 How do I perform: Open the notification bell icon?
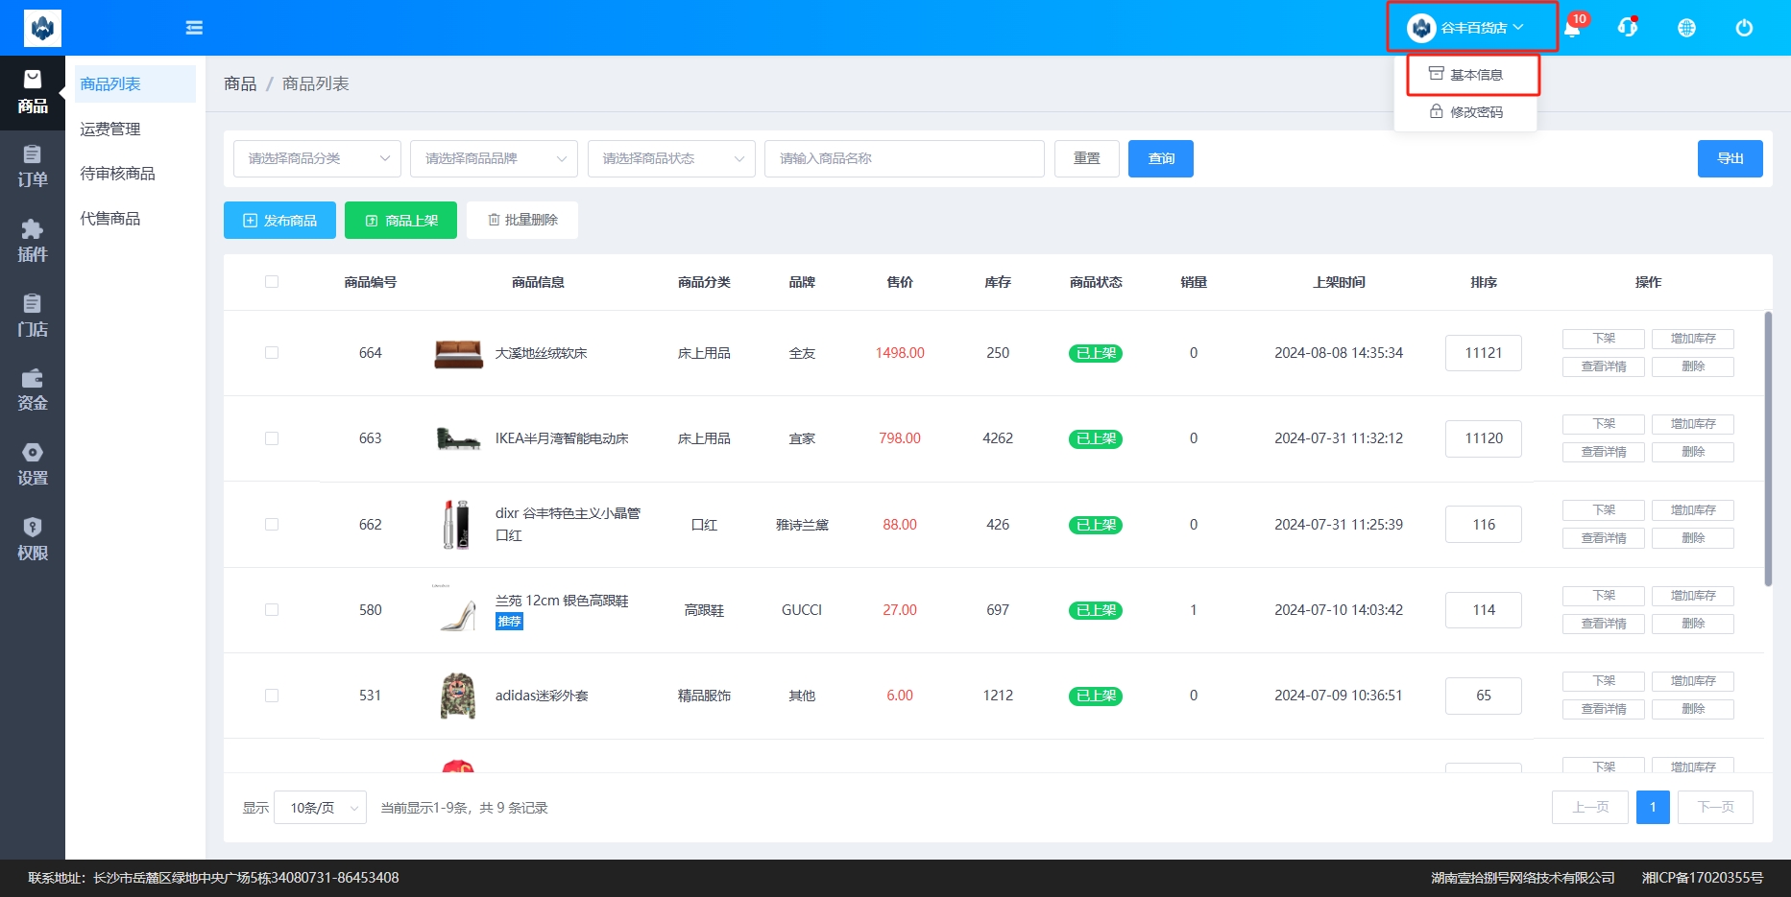pyautogui.click(x=1572, y=28)
